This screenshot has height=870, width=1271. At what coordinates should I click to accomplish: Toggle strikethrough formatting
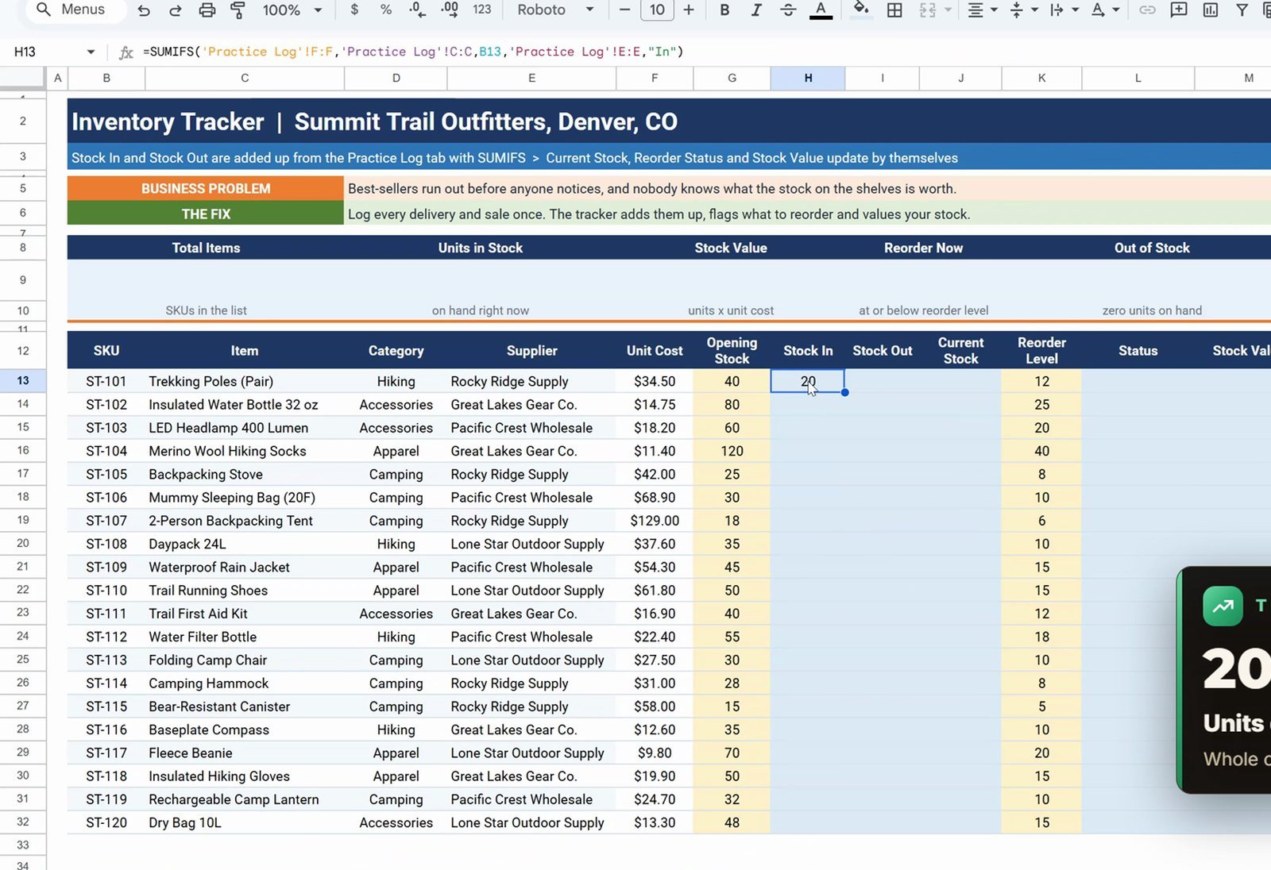point(788,10)
